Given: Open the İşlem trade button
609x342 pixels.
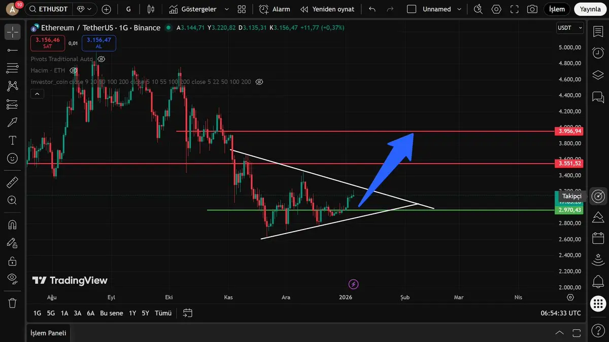Looking at the screenshot, I should [x=557, y=9].
